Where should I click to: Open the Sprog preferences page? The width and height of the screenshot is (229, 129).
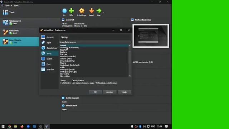point(50,53)
